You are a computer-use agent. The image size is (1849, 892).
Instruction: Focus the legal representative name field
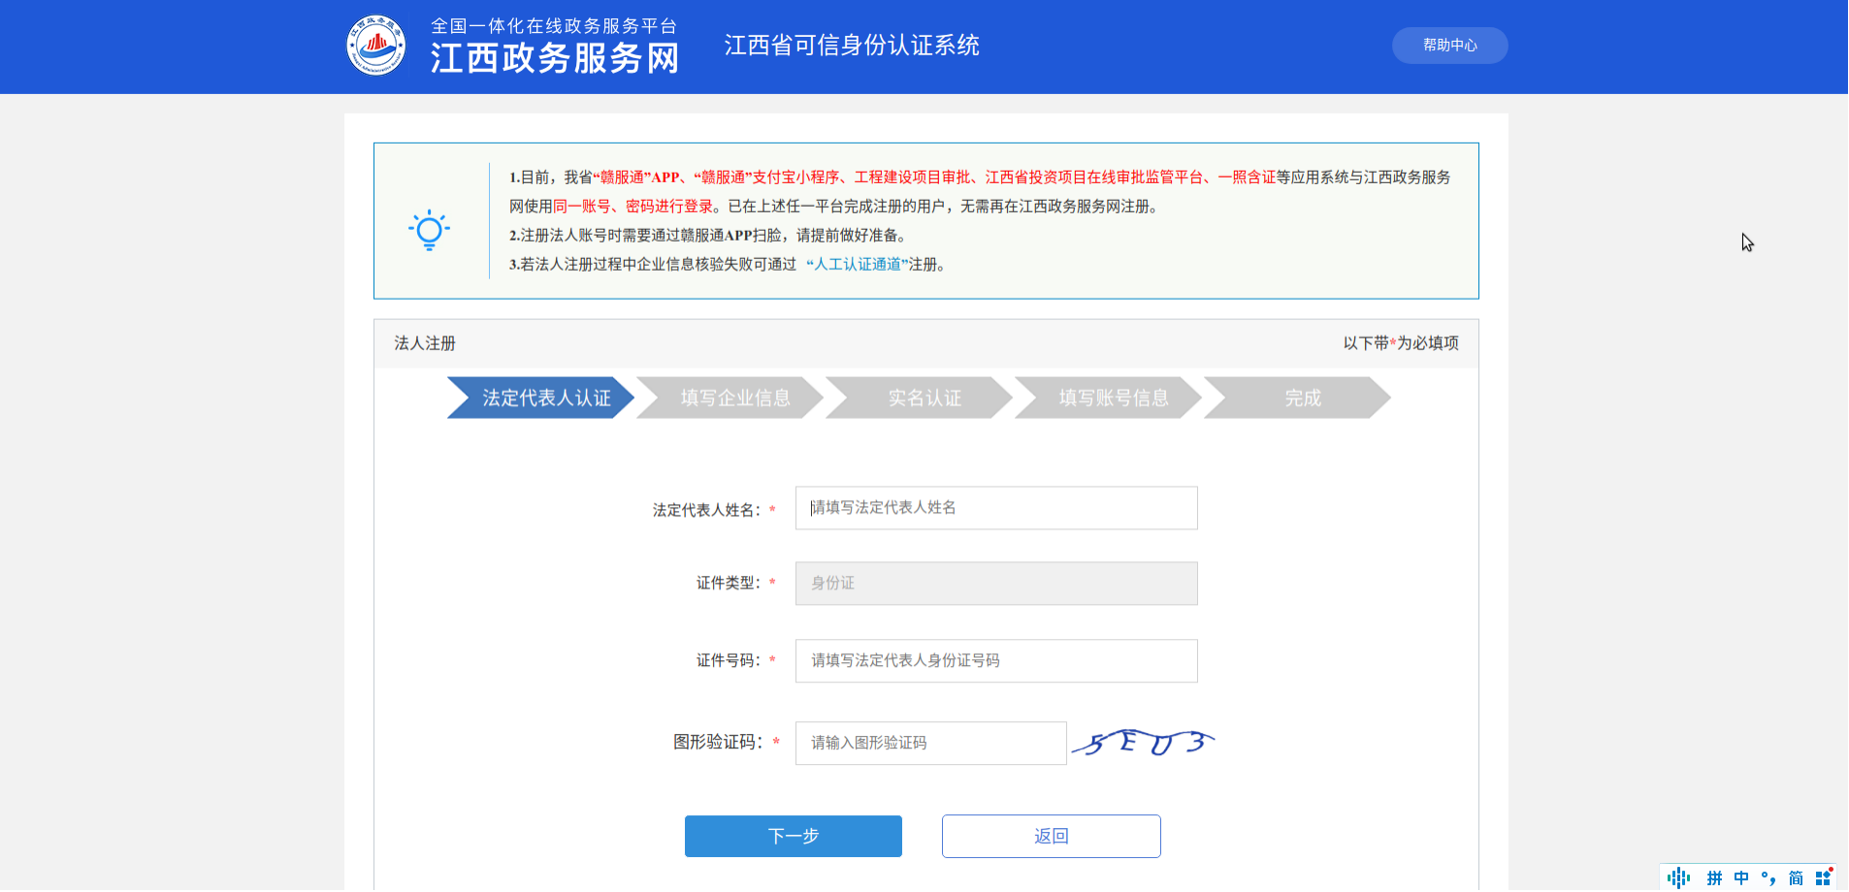pyautogui.click(x=995, y=508)
